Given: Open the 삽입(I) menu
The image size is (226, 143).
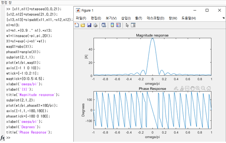Looking at the screenshot, I should 126,18.
